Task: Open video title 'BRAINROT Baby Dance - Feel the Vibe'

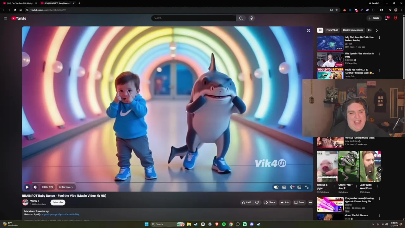Action: 64,196
